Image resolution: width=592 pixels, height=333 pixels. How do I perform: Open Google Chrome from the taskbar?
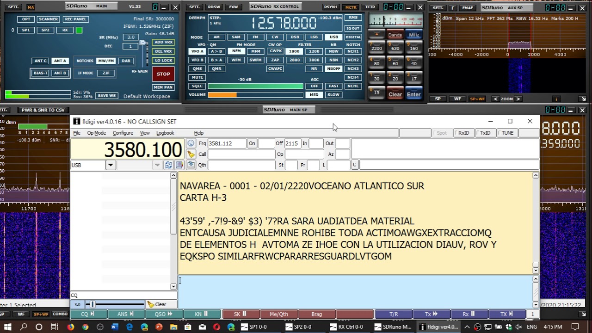coord(85,327)
